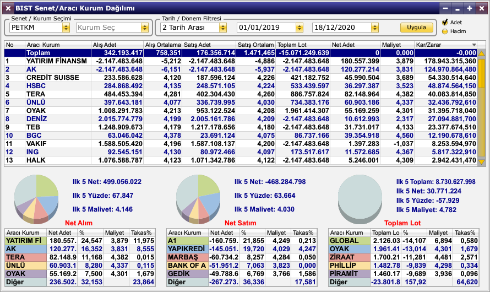Select the Hacim radio option
Image resolution: width=490 pixels, height=292 pixels.
(445, 31)
